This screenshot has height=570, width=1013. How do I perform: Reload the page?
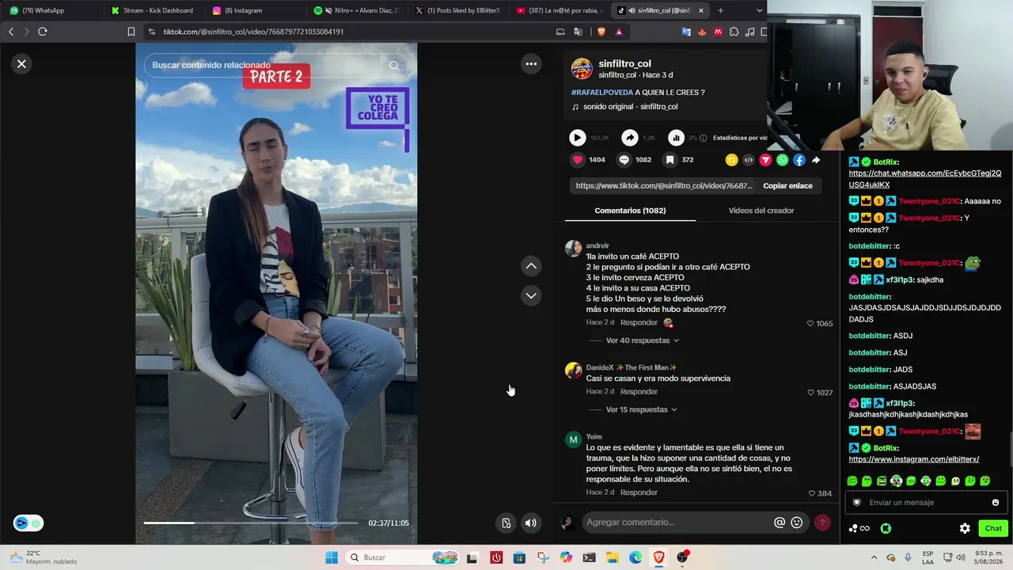[x=43, y=32]
